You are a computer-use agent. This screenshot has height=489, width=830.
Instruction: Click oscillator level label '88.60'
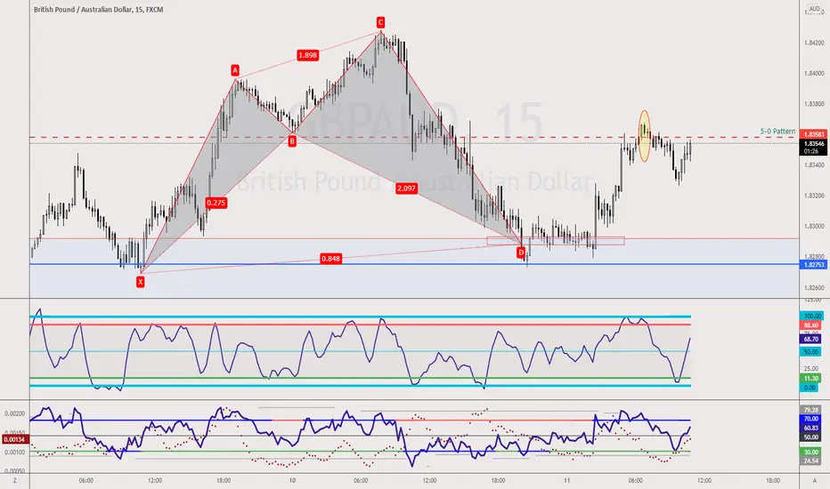[811, 325]
